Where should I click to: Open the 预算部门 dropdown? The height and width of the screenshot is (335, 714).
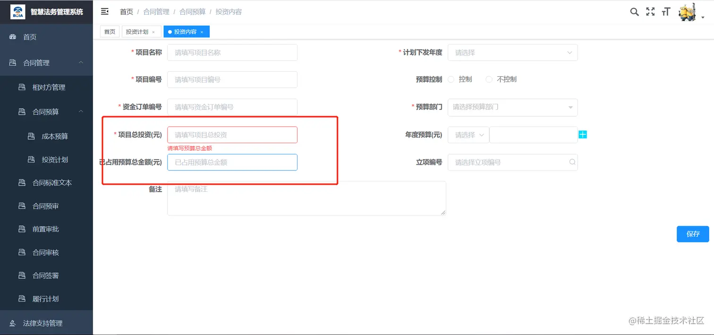pos(513,107)
